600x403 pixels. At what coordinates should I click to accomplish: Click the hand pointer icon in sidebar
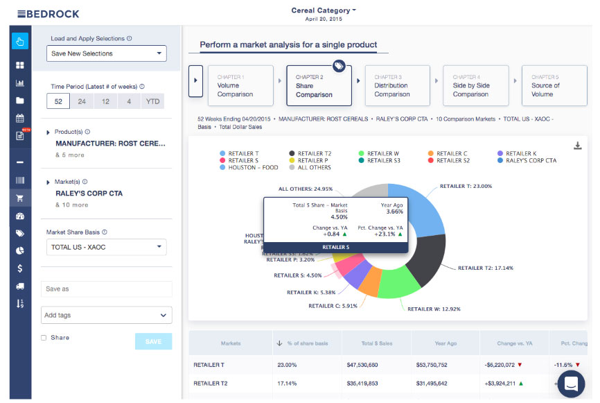point(20,41)
